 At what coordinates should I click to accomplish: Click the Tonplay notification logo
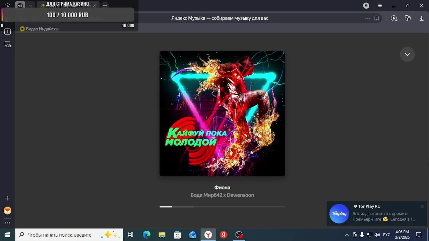(x=339, y=214)
